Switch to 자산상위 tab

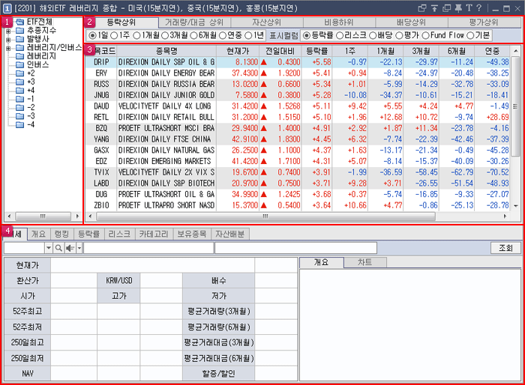266,22
